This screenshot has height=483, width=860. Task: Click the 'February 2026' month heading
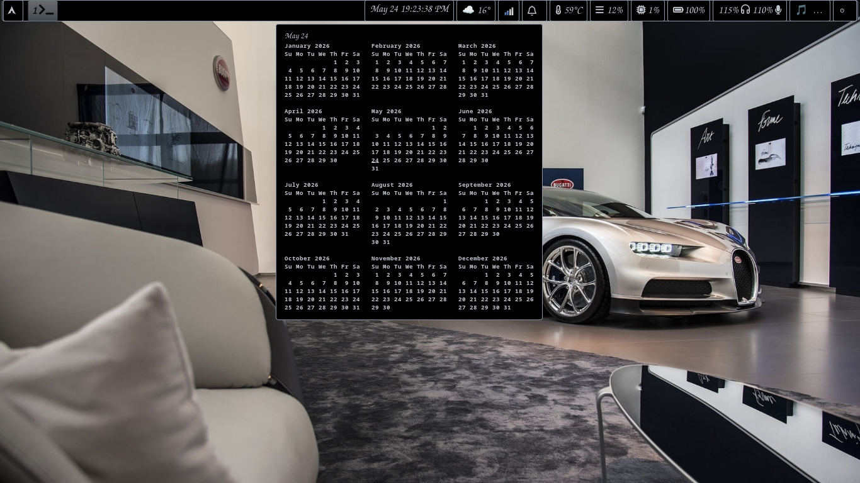396,46
